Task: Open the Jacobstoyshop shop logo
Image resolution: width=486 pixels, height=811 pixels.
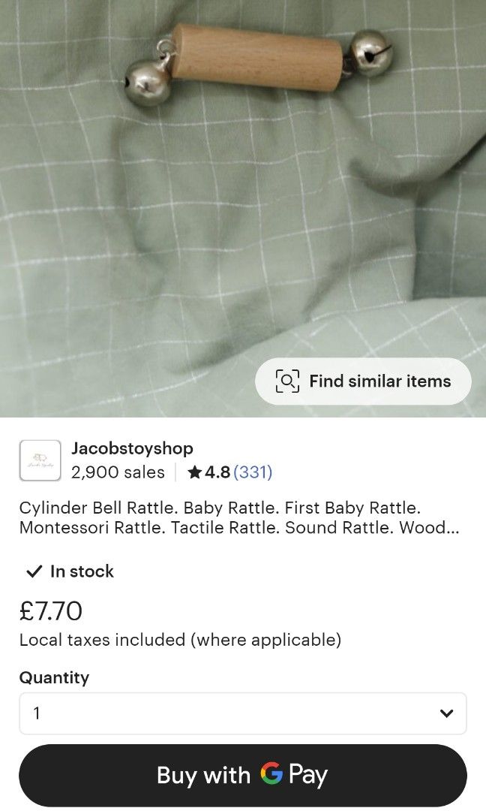Action: pos(40,460)
